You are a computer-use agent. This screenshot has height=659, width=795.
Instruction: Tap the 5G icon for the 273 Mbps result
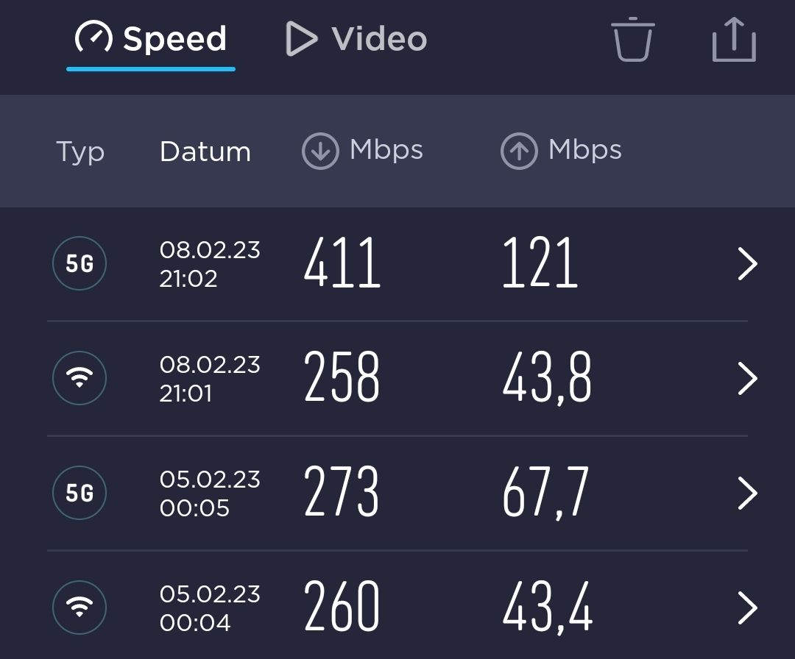pos(79,493)
